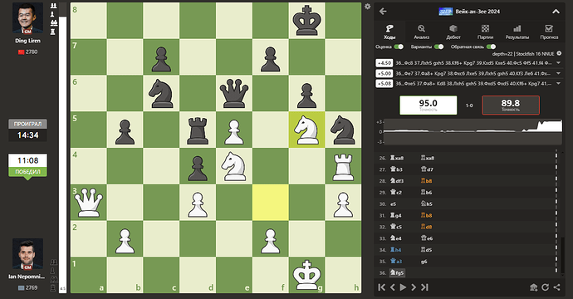Collapse the tournament header with up chevron
The height and width of the screenshot is (299, 573).
pos(556,12)
